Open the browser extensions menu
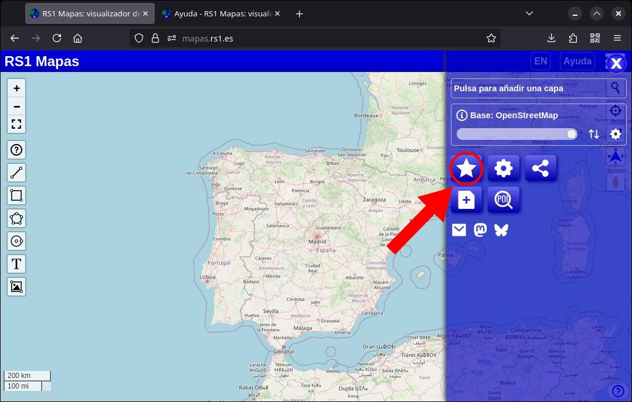 click(x=573, y=38)
